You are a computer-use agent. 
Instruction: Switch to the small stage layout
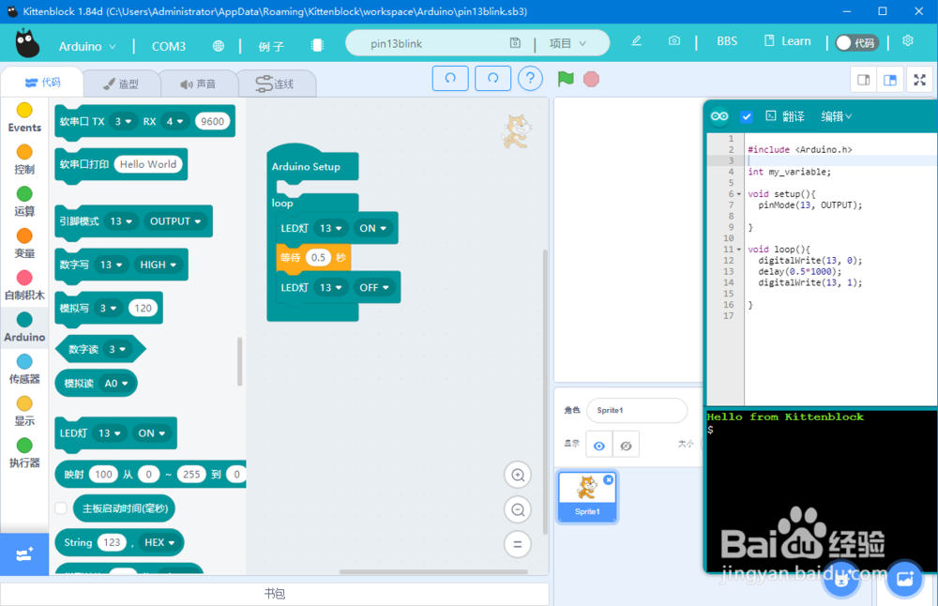point(864,80)
